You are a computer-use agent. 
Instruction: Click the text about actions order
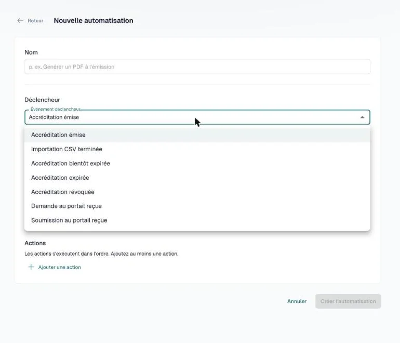pyautogui.click(x=101, y=254)
